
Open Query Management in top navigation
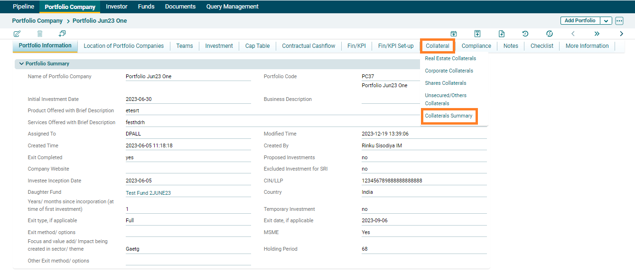(232, 7)
